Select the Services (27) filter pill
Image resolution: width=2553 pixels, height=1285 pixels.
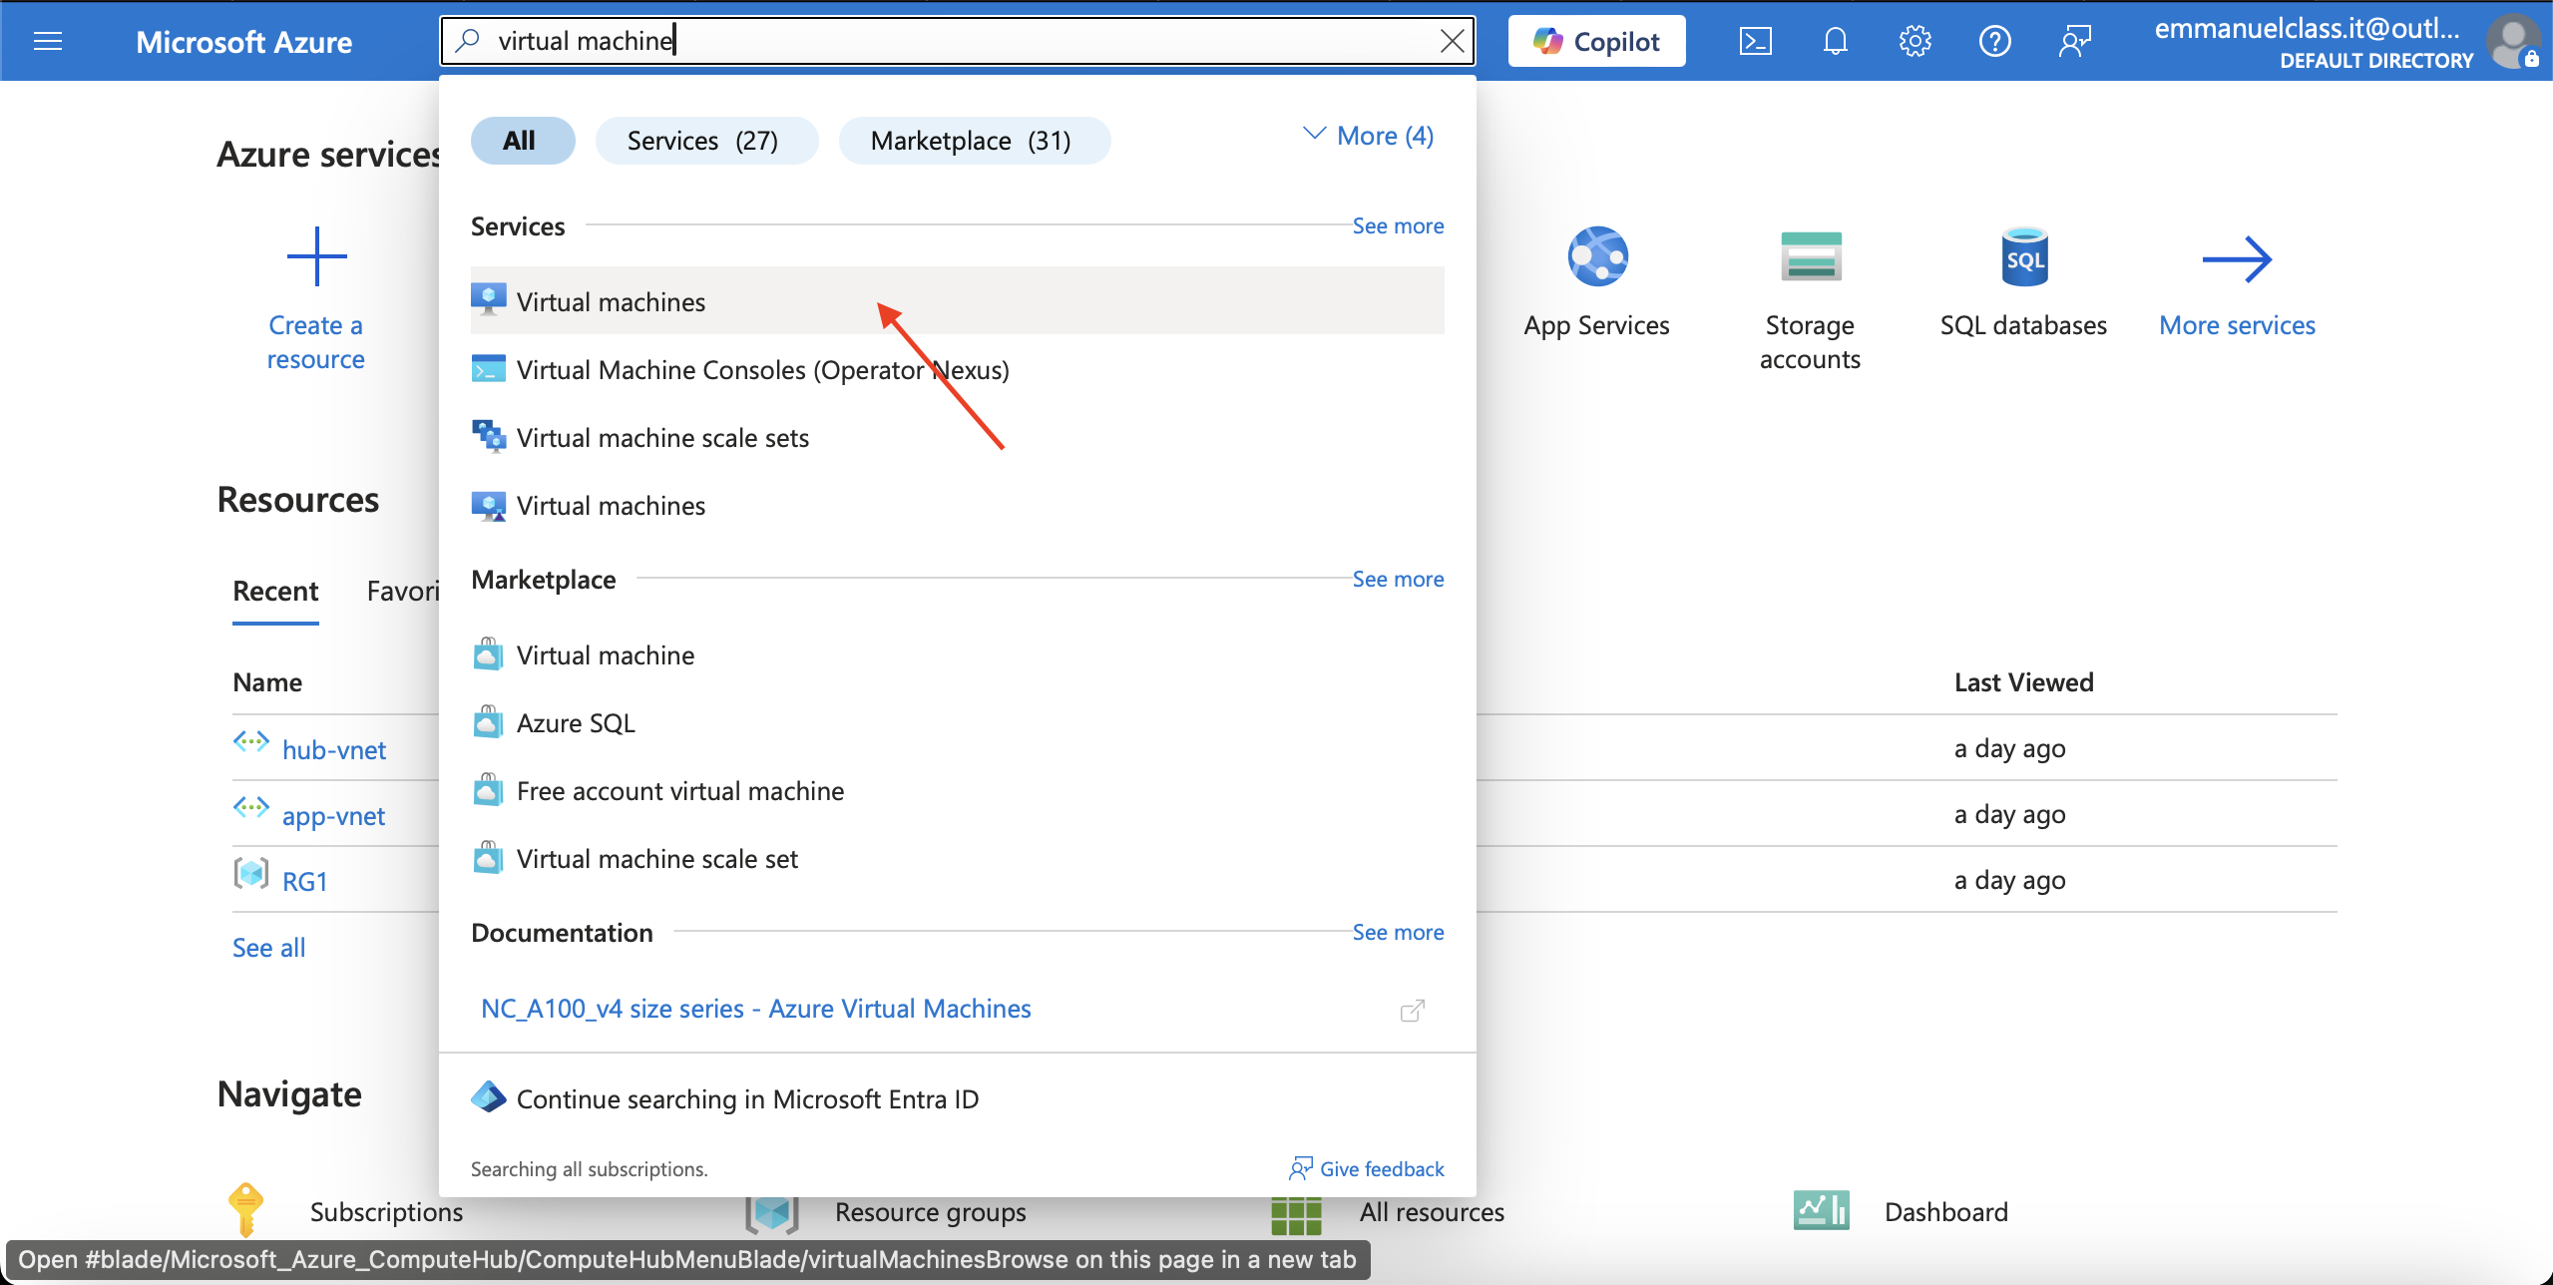706,140
